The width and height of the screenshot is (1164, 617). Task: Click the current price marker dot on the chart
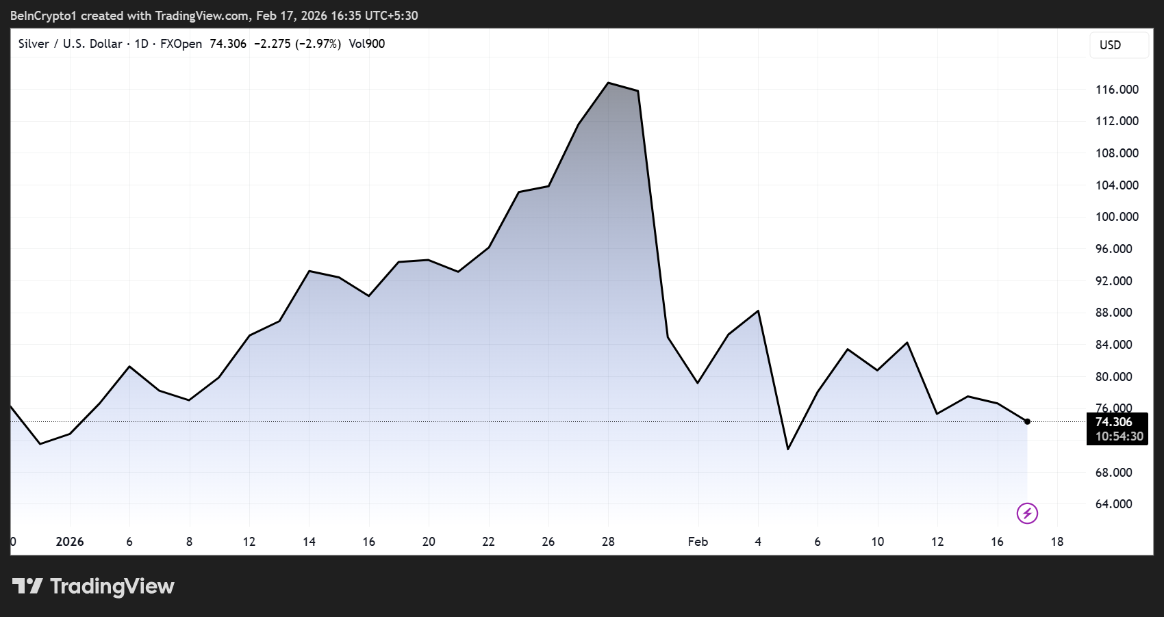[x=1026, y=421]
